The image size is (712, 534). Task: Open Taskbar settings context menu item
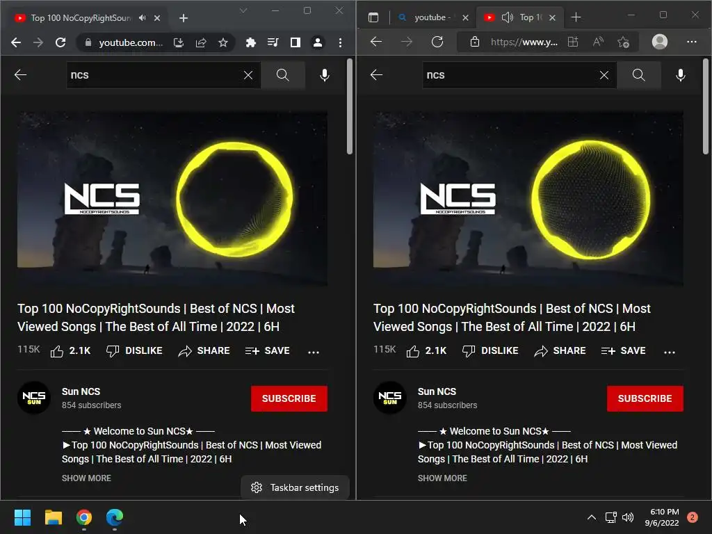click(x=295, y=487)
